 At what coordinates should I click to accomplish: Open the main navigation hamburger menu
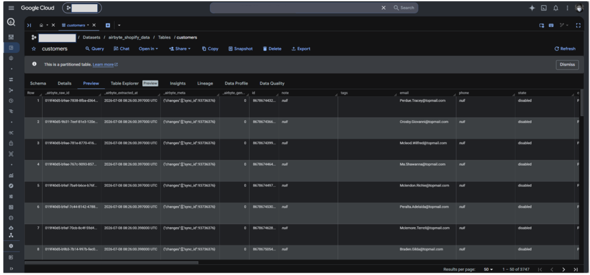[x=12, y=8]
